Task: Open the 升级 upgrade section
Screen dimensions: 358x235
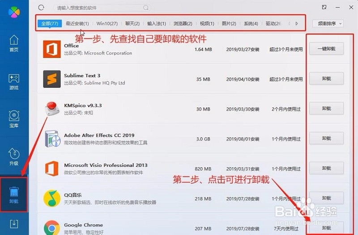Action: (x=14, y=157)
